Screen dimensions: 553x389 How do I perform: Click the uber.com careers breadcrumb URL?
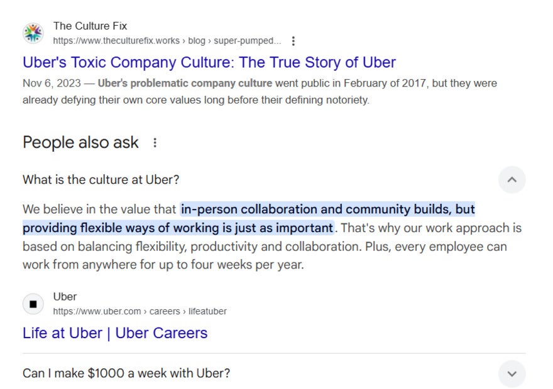(x=140, y=311)
